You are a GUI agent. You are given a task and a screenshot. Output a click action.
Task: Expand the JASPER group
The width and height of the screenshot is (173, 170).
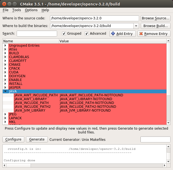(5, 88)
